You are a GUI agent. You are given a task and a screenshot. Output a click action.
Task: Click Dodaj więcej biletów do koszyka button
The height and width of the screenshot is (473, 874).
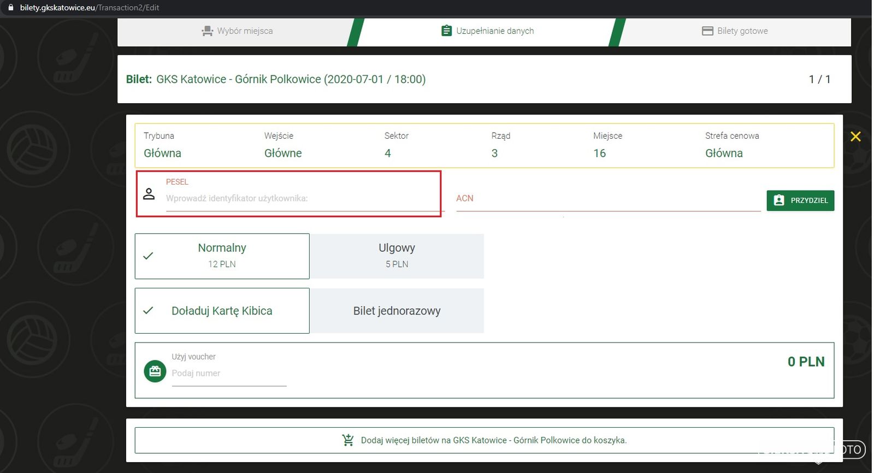485,440
